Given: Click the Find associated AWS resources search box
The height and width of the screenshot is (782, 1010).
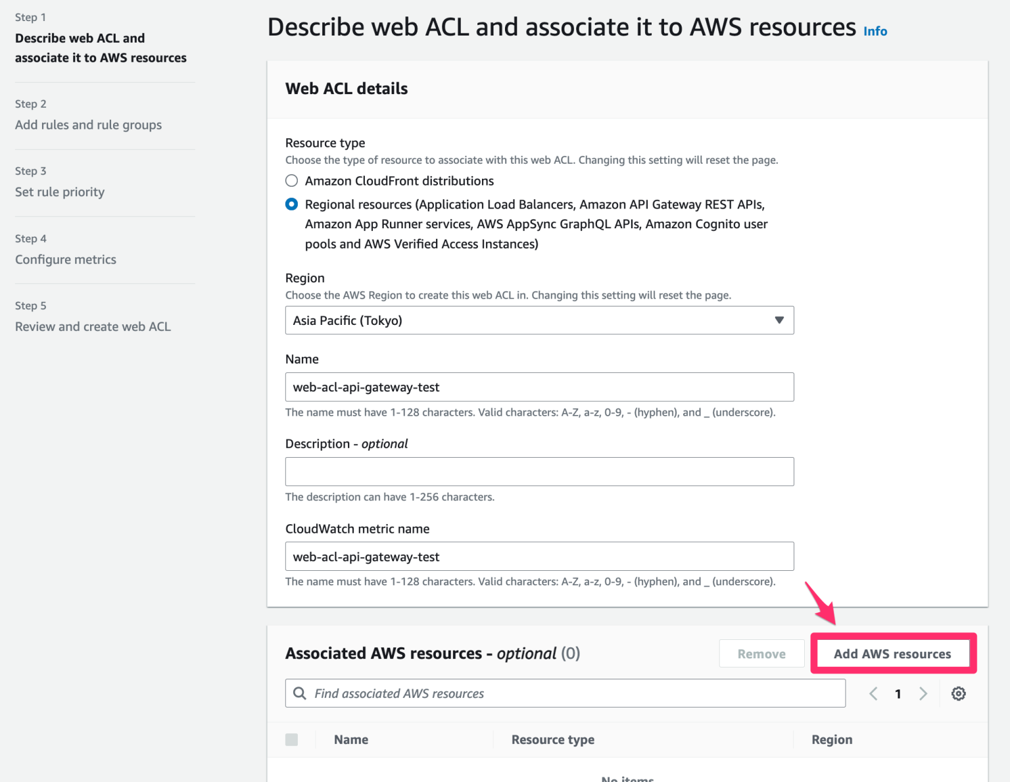Looking at the screenshot, I should [565, 693].
